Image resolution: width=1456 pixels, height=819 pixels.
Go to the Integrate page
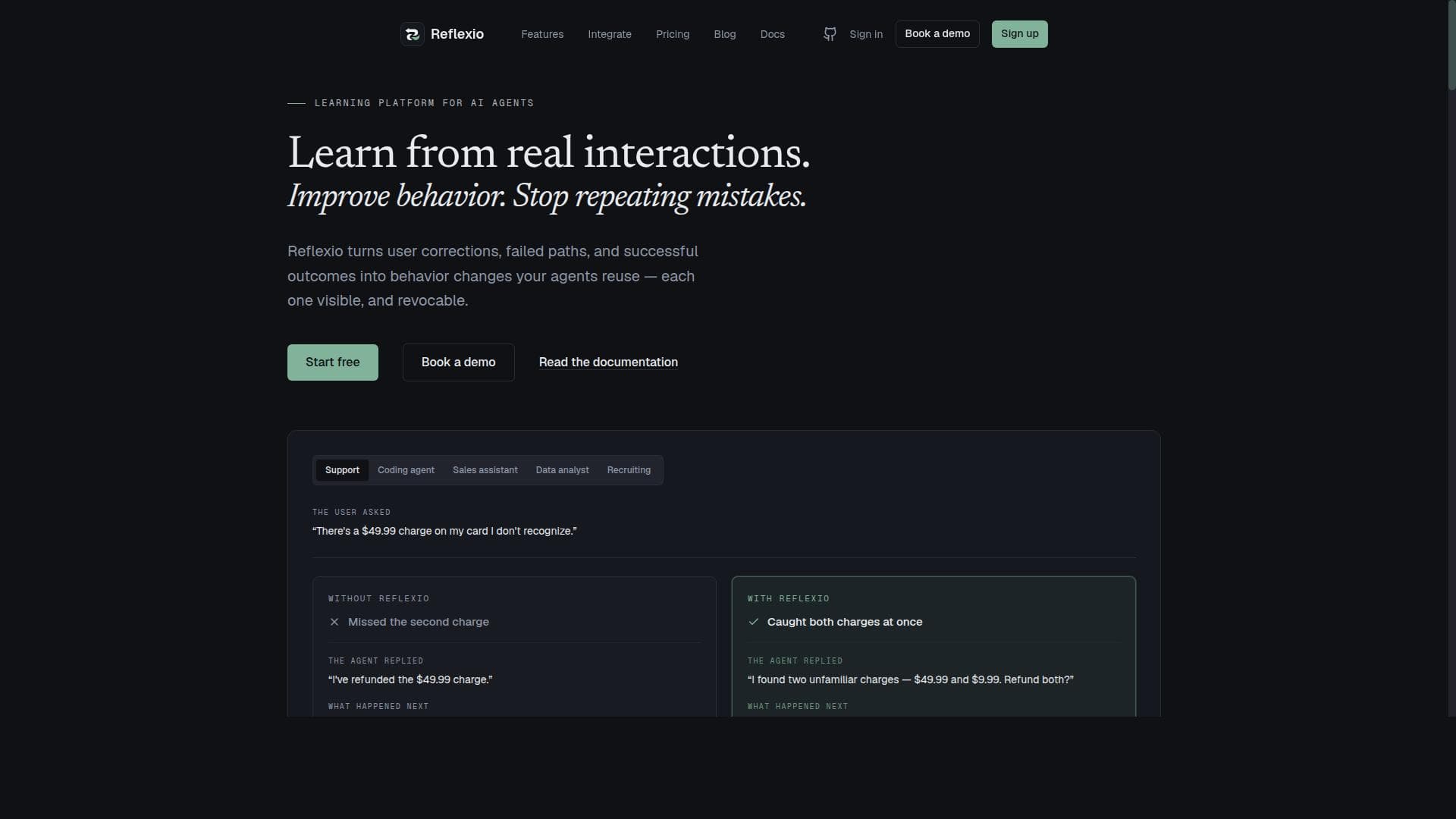(x=610, y=34)
